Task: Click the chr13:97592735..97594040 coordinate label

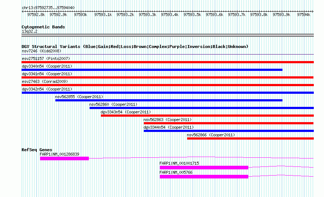Action: (48, 8)
